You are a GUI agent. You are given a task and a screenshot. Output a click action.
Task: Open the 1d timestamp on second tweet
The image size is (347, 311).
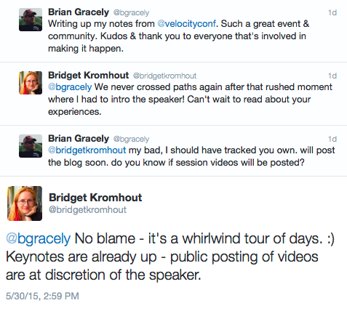(x=332, y=76)
